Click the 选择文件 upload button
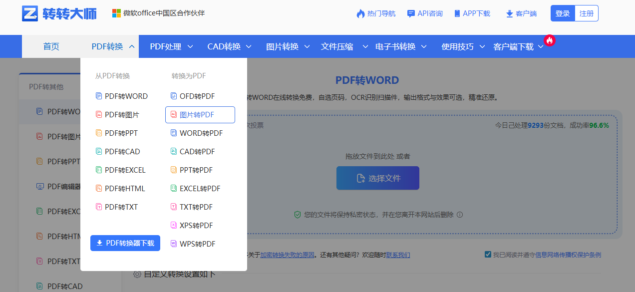635x292 pixels. [378, 178]
